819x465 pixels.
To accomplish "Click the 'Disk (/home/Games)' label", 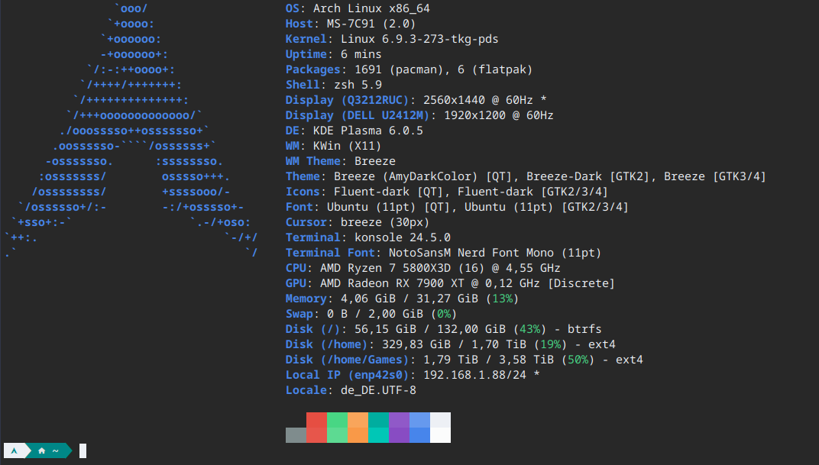I will click(x=348, y=360).
